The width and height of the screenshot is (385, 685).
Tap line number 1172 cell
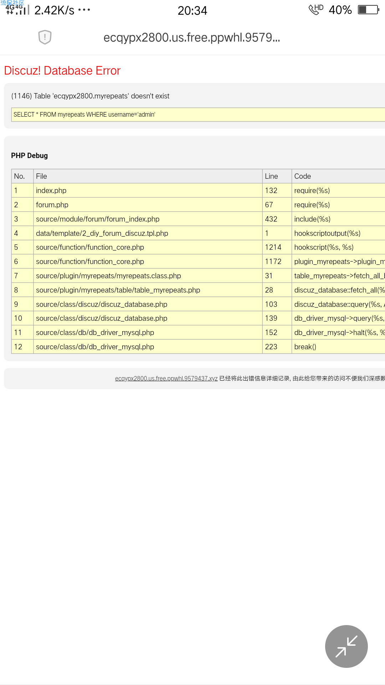277,262
